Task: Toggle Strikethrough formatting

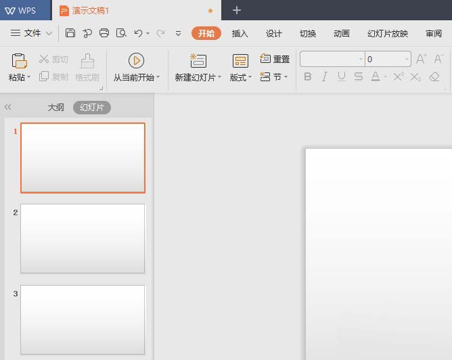Action: point(359,76)
